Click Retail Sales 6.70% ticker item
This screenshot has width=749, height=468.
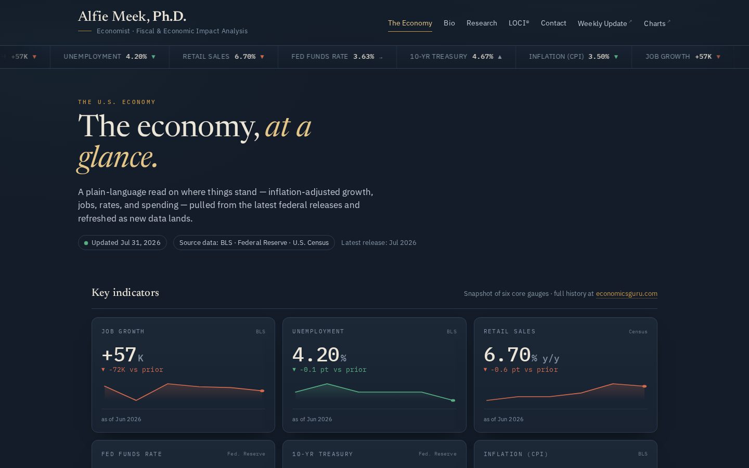(x=224, y=57)
